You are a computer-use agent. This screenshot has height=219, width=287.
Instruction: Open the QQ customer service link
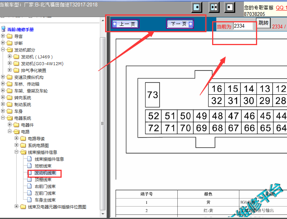281,8
